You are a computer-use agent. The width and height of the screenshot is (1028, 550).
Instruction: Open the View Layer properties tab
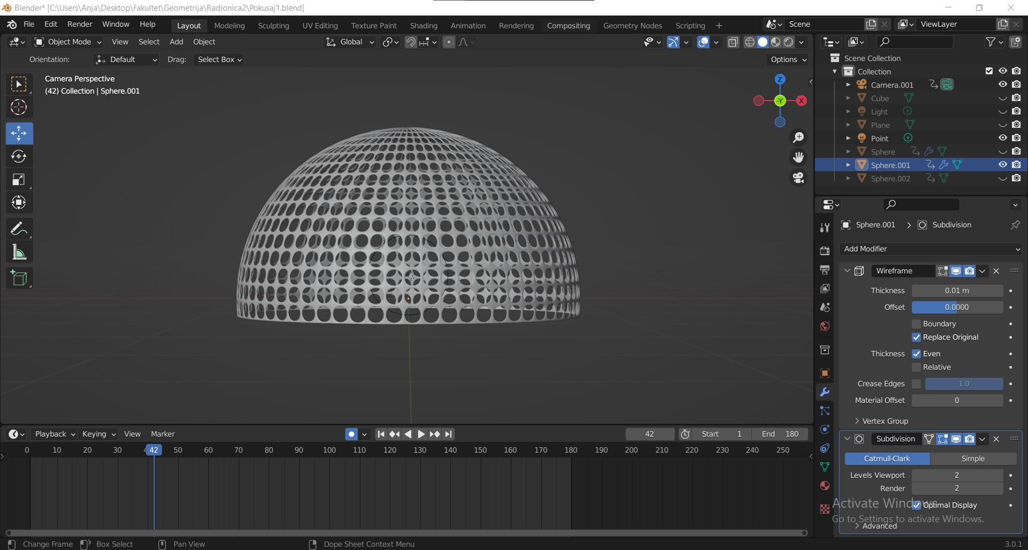[x=825, y=288]
